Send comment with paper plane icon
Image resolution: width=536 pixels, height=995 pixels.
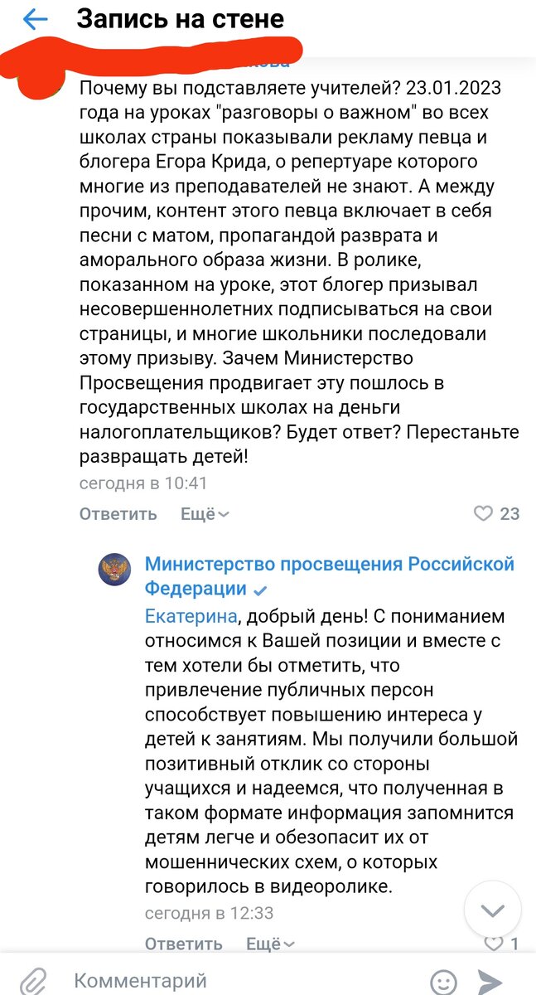[x=491, y=981]
